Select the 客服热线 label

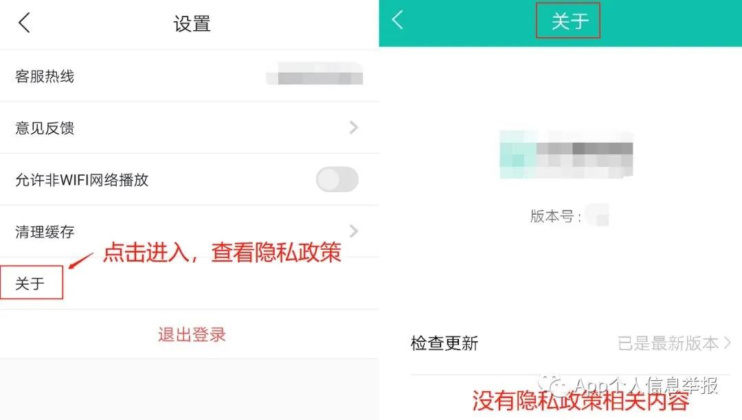click(x=45, y=76)
